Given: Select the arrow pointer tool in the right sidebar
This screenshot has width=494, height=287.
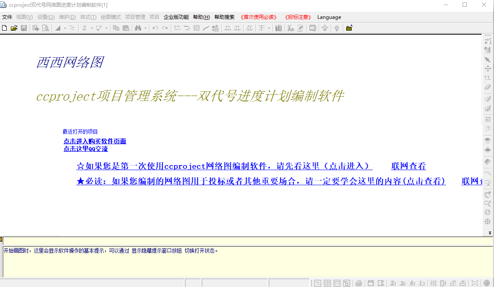Looking at the screenshot, I should point(487,59).
